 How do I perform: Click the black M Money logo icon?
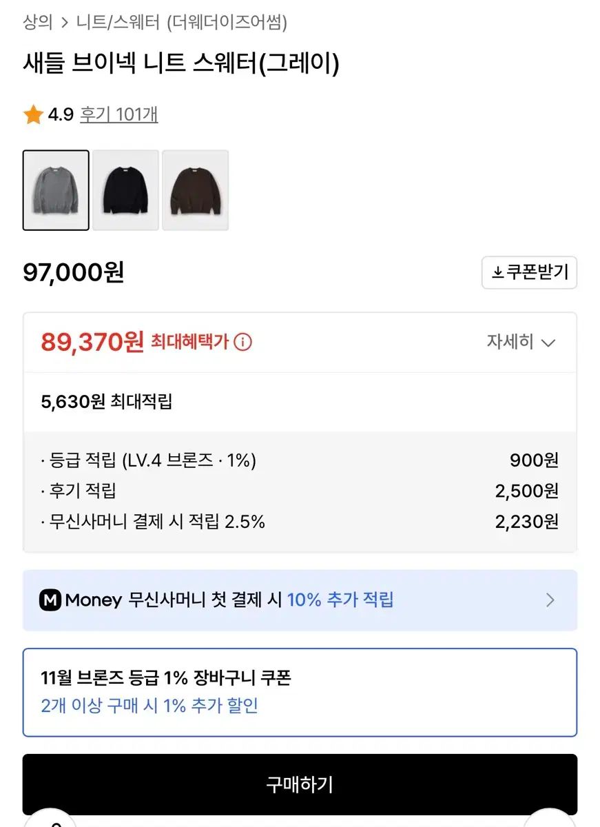coord(50,600)
